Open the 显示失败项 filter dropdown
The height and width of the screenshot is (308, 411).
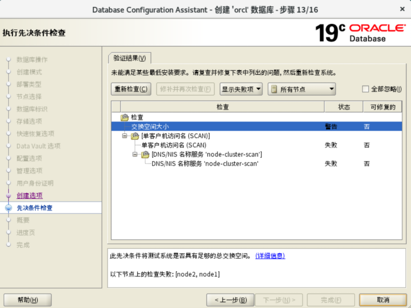[241, 89]
